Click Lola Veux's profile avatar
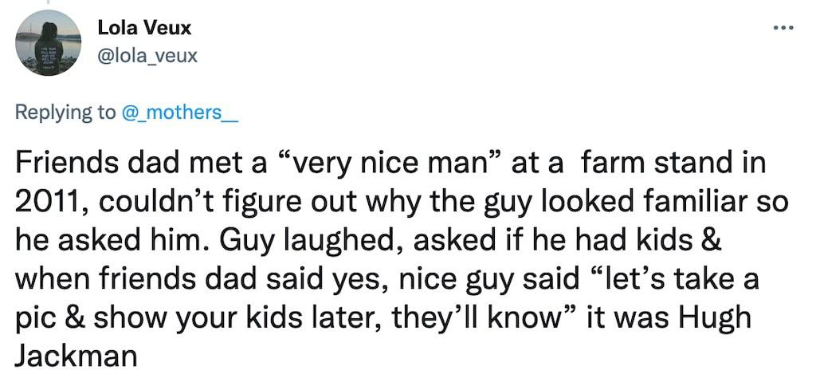Screen dimensions: 816x390 click(49, 42)
